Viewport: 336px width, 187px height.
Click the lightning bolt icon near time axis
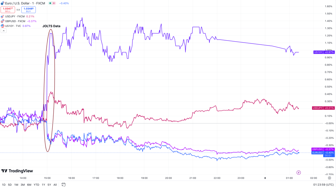(x=299, y=173)
